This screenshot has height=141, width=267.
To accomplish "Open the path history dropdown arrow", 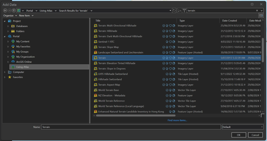I will [x=170, y=11].
